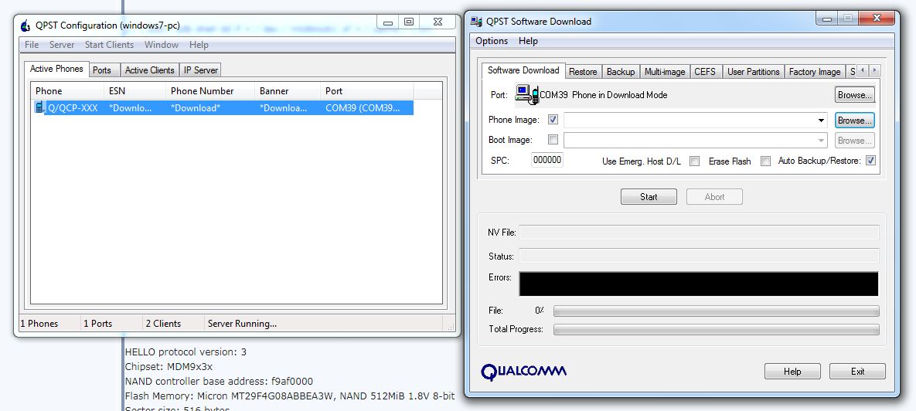
Task: Sort by the Phone column header
Action: [x=67, y=91]
